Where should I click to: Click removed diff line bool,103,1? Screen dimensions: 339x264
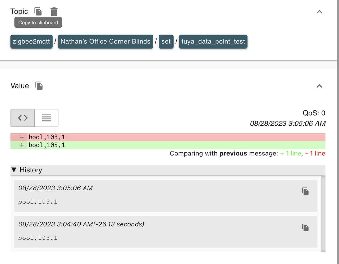point(168,137)
